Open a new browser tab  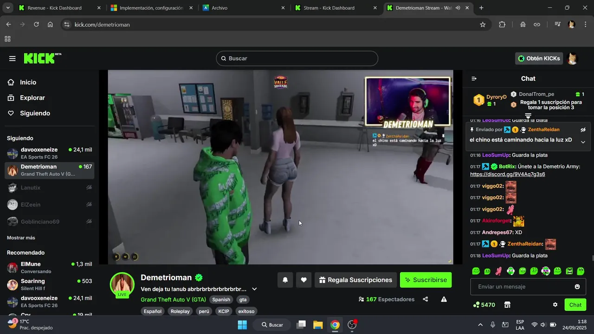click(x=481, y=8)
